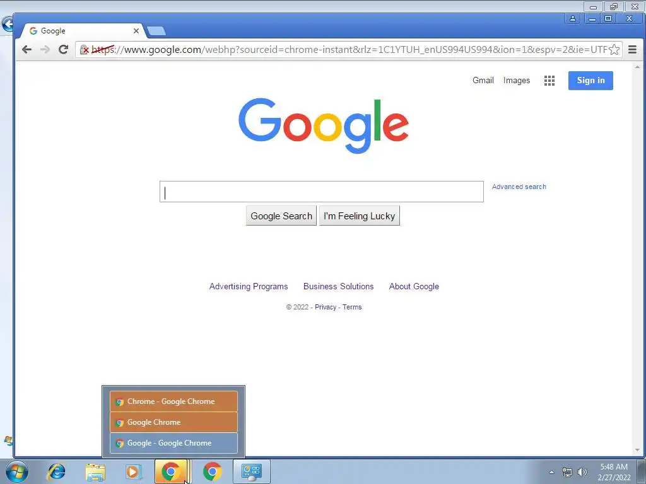The image size is (646, 484).
Task: Click the Google logo
Action: (x=324, y=125)
